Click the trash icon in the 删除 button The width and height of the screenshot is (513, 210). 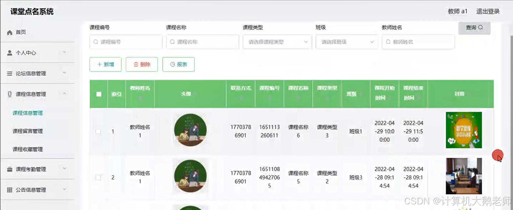pos(136,65)
